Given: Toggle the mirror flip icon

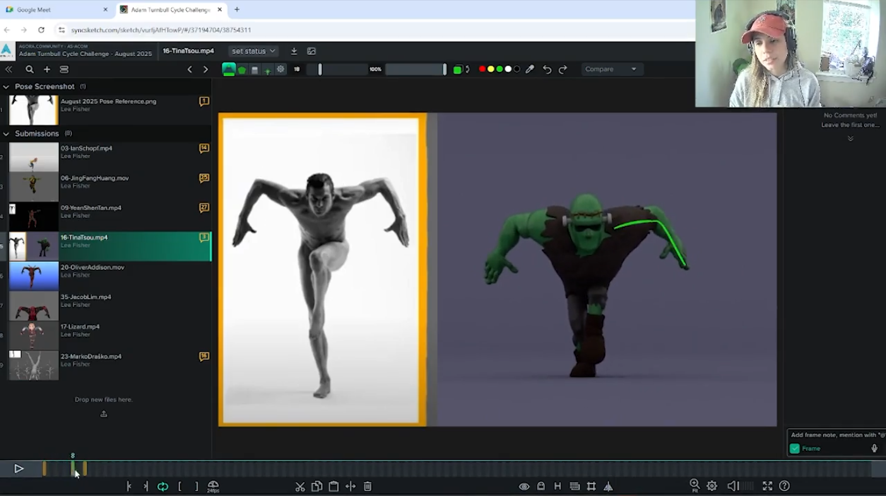Looking at the screenshot, I should point(608,486).
